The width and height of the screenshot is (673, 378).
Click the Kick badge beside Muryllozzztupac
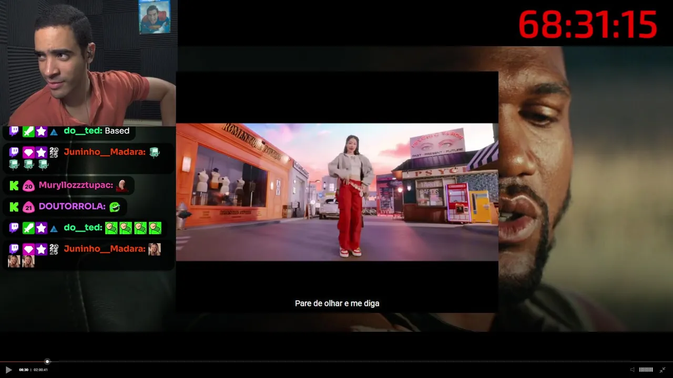(x=14, y=185)
